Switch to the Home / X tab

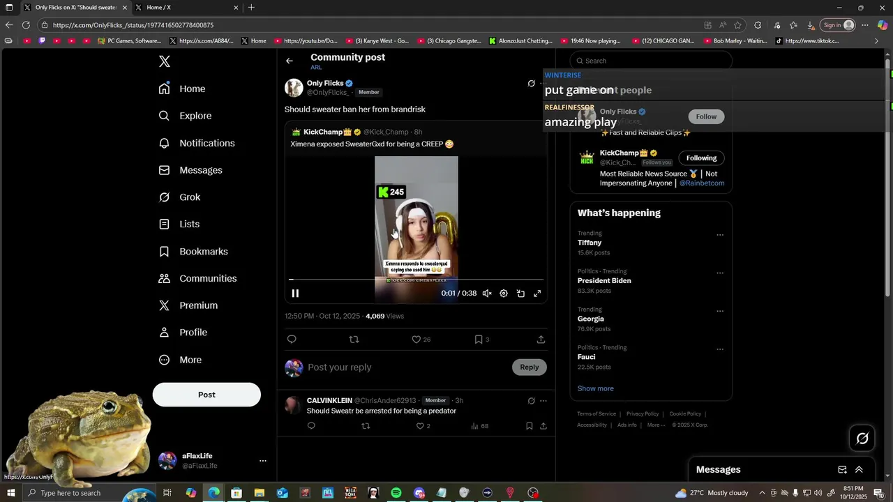pyautogui.click(x=186, y=8)
